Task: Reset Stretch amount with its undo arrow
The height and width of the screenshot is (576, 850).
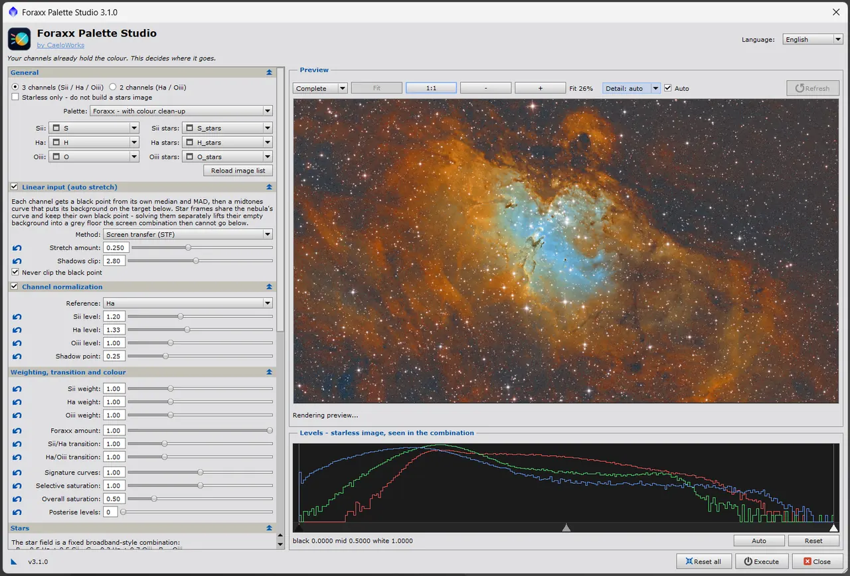Action: (17, 248)
